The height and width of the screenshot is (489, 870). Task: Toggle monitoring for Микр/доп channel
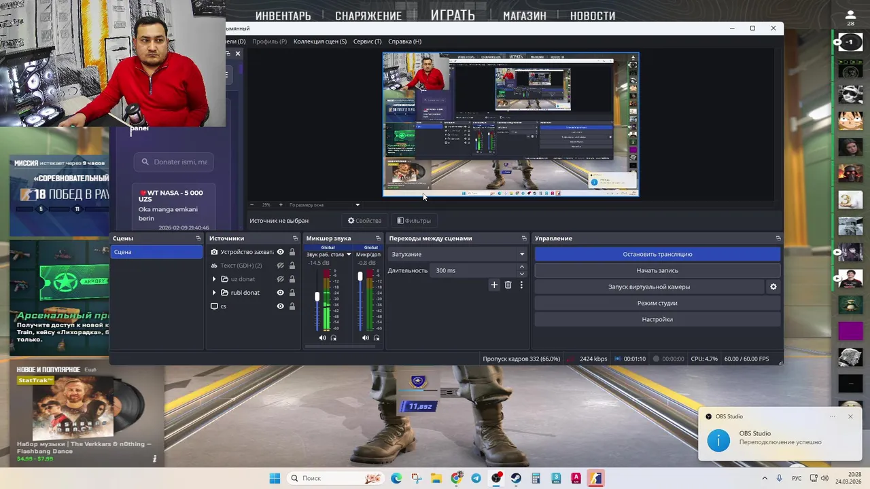coord(377,338)
